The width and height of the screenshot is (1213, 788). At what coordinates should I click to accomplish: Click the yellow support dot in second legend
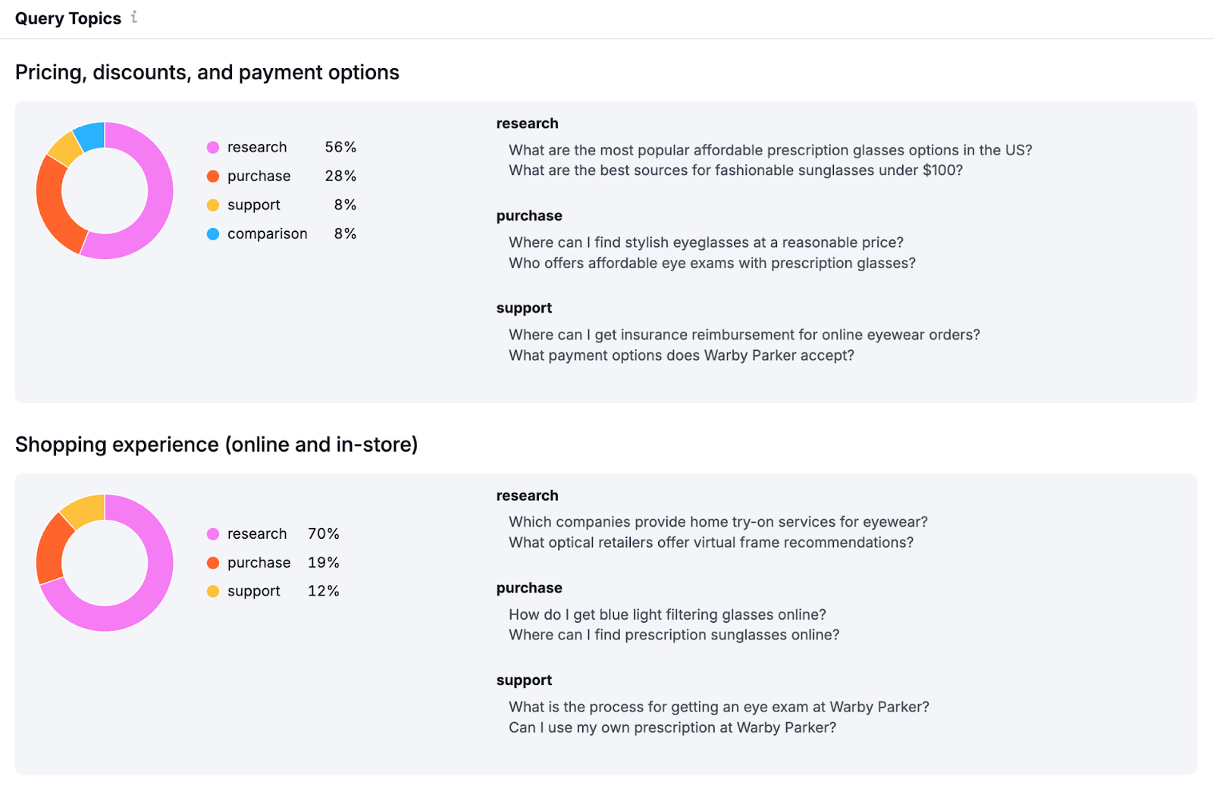[x=213, y=591]
